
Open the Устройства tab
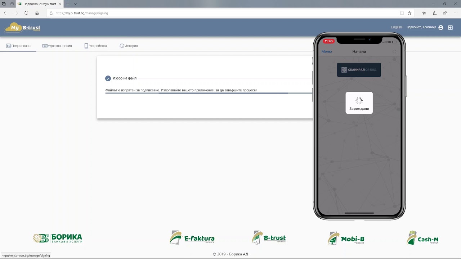pos(95,46)
